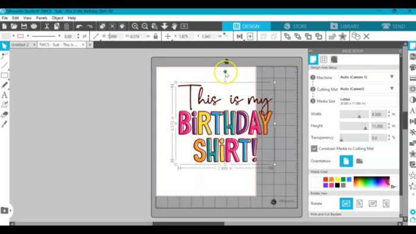Go to the STORE tab
The height and width of the screenshot is (234, 416).
pyautogui.click(x=295, y=26)
